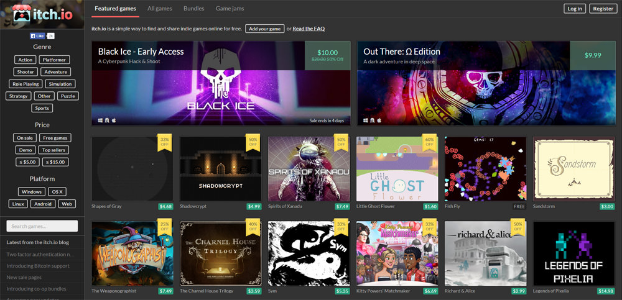Screen dimensions: 622x300
Task: Click the Search games input field
Action: pos(42,226)
